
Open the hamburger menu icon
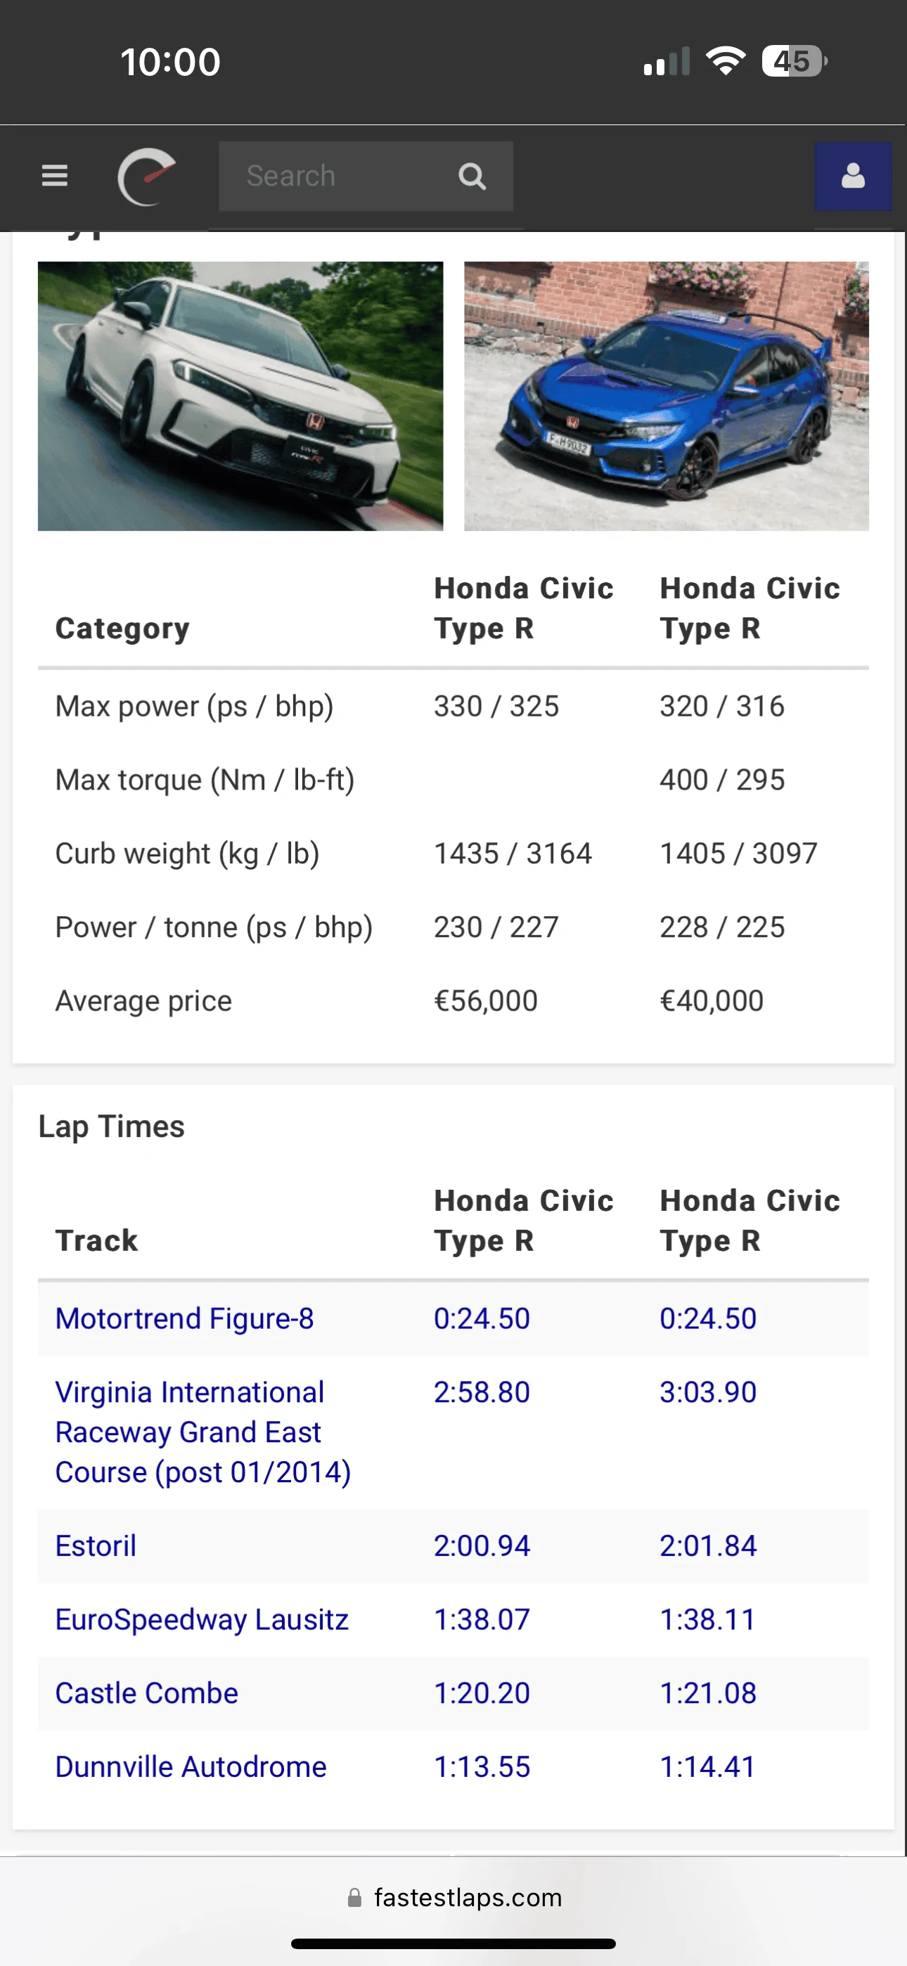pyautogui.click(x=54, y=176)
